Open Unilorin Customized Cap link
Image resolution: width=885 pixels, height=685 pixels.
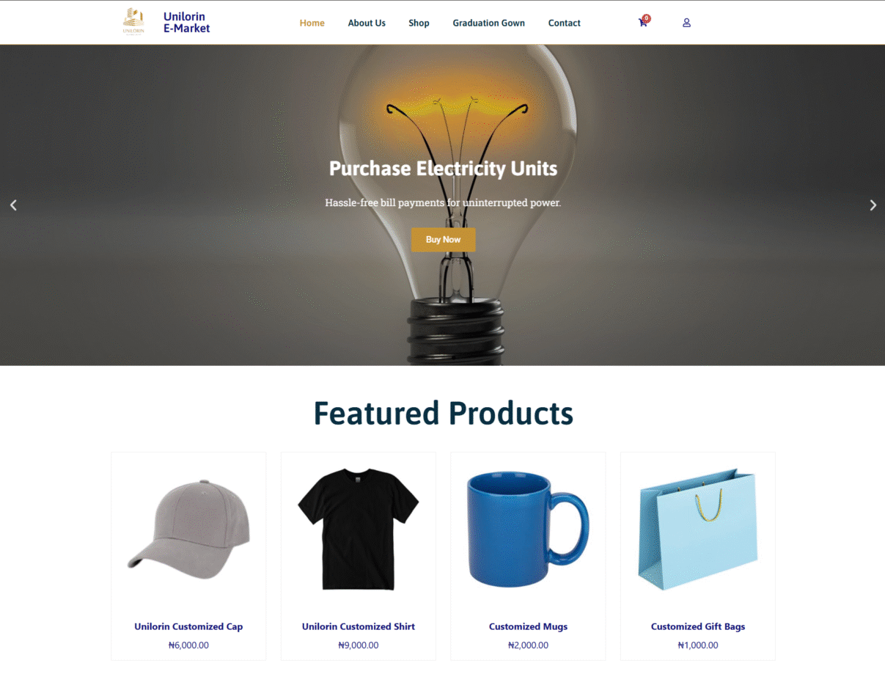coord(188,626)
